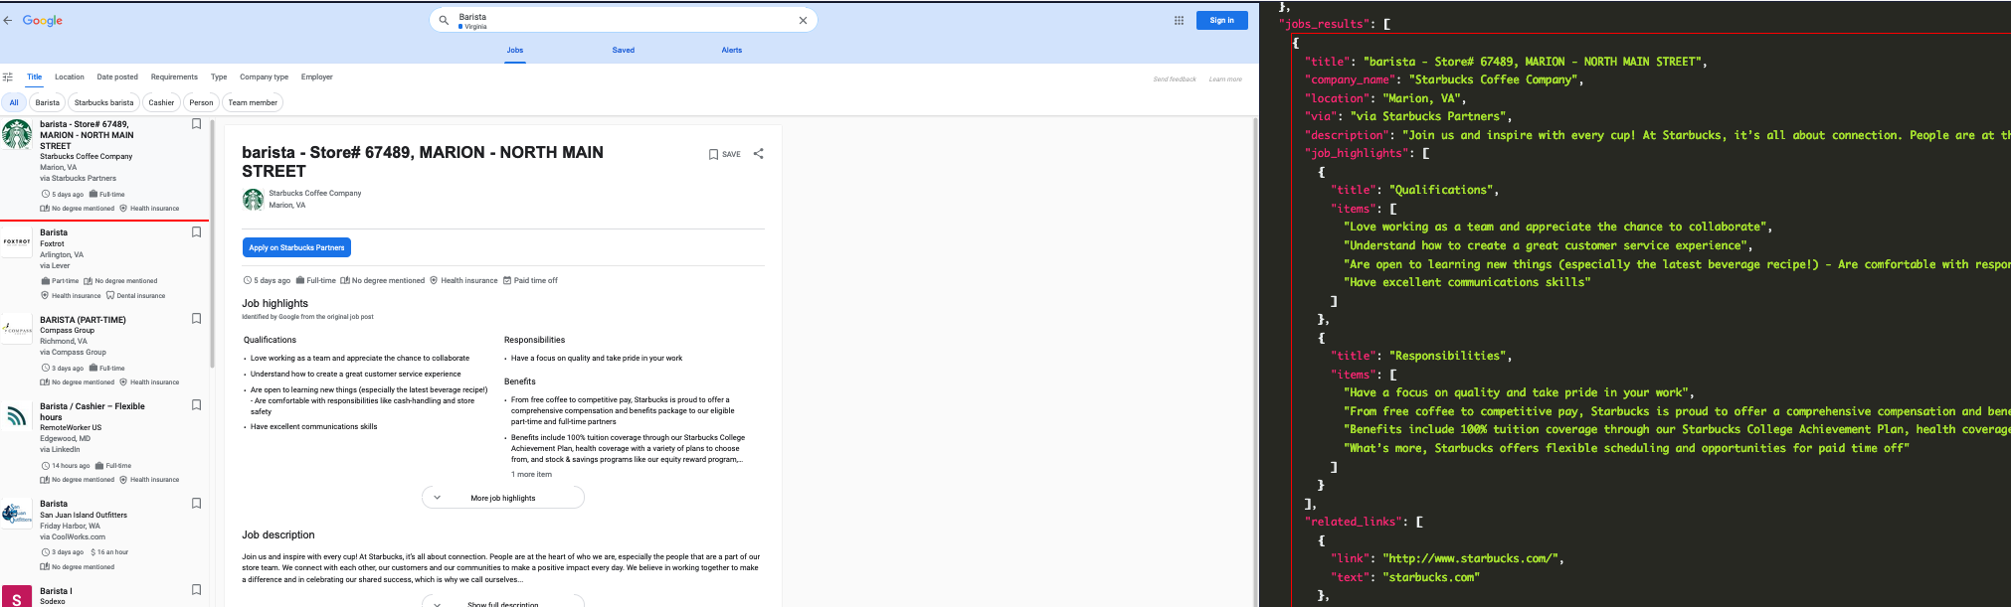2011x607 pixels.
Task: Click "job_highlights" key in JSON panel
Action: (1357, 153)
